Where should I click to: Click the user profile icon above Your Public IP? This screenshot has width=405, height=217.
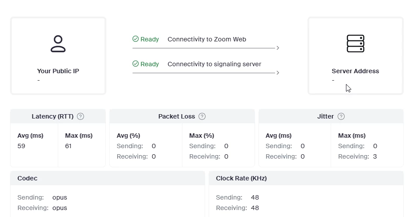coord(58,44)
